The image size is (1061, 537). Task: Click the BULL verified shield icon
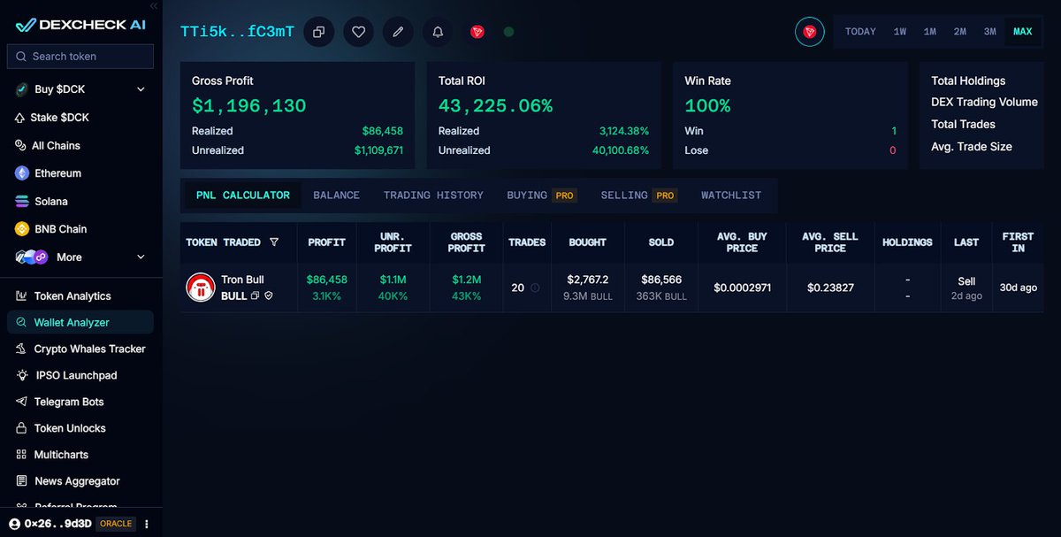point(269,296)
